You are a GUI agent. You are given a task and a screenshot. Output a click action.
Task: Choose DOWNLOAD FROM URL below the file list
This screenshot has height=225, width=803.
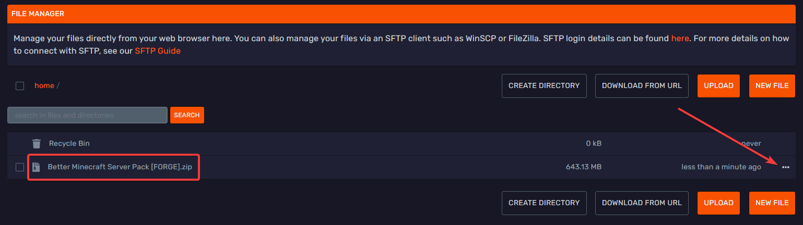click(642, 203)
